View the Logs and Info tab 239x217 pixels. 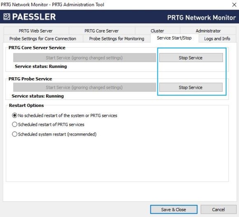click(x=217, y=39)
